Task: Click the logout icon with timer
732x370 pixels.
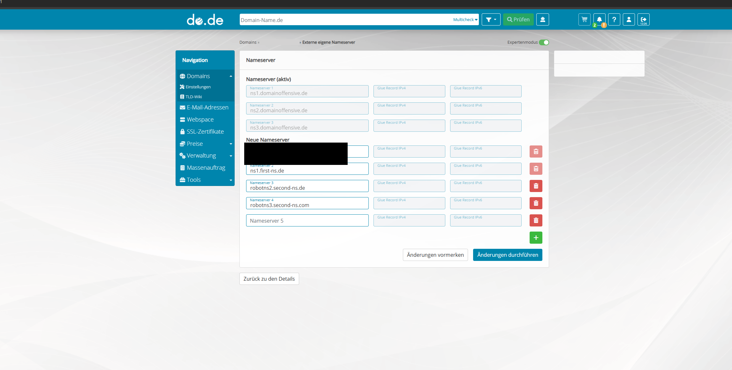Action: [x=644, y=19]
